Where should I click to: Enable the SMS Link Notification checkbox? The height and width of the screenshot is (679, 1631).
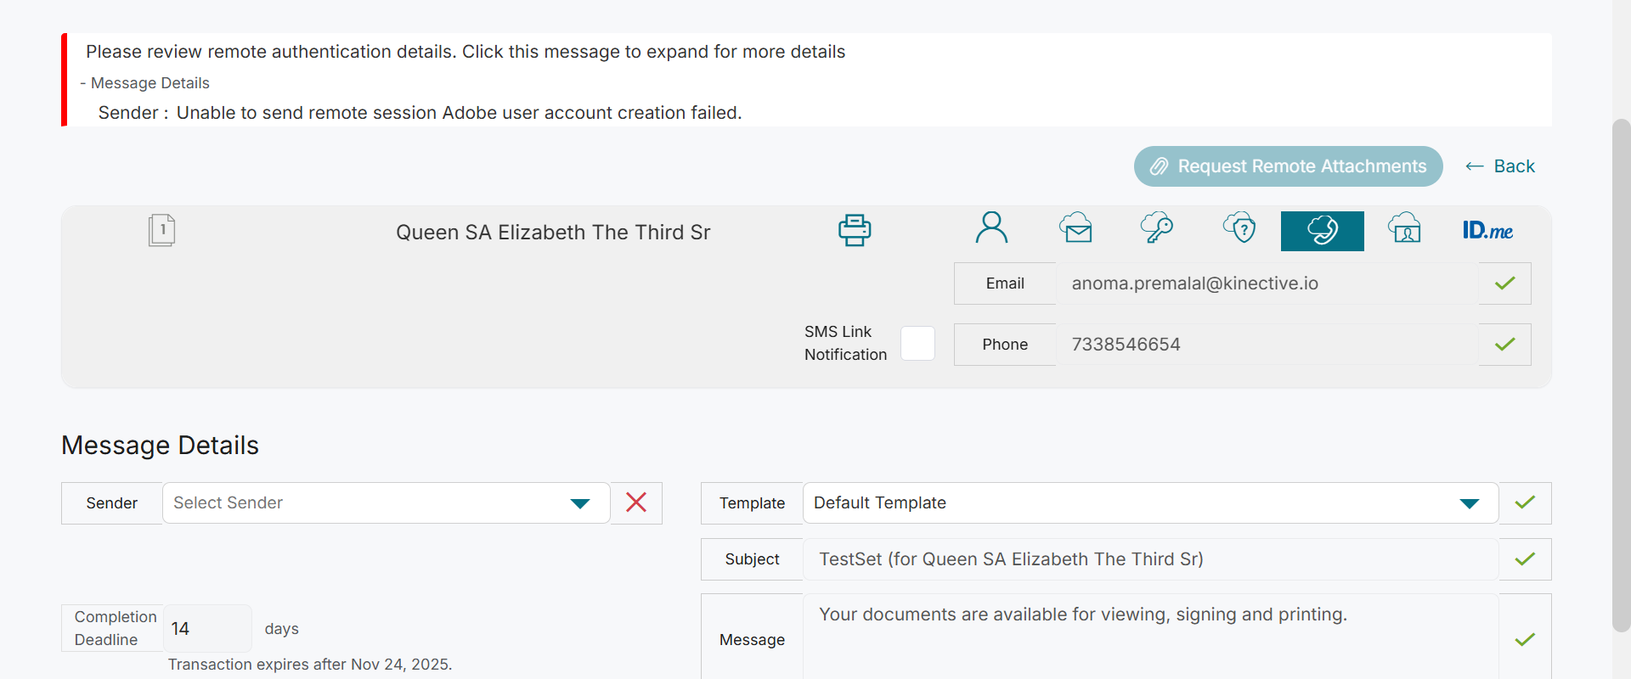[917, 344]
